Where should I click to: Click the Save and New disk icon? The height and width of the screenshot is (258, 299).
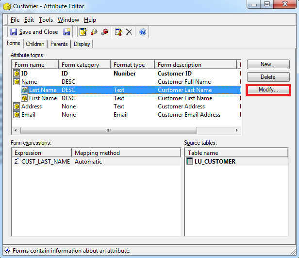tap(66, 32)
